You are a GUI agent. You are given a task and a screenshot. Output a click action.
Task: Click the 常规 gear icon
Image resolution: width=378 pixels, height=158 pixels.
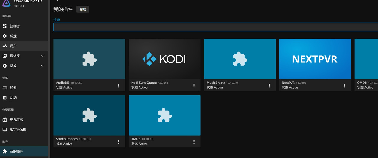tap(5, 36)
